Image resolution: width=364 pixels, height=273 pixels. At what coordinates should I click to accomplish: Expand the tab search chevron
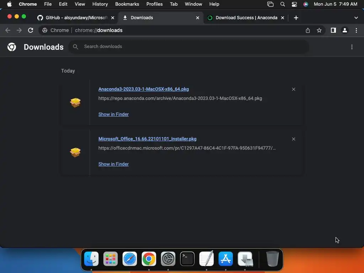coord(356,18)
